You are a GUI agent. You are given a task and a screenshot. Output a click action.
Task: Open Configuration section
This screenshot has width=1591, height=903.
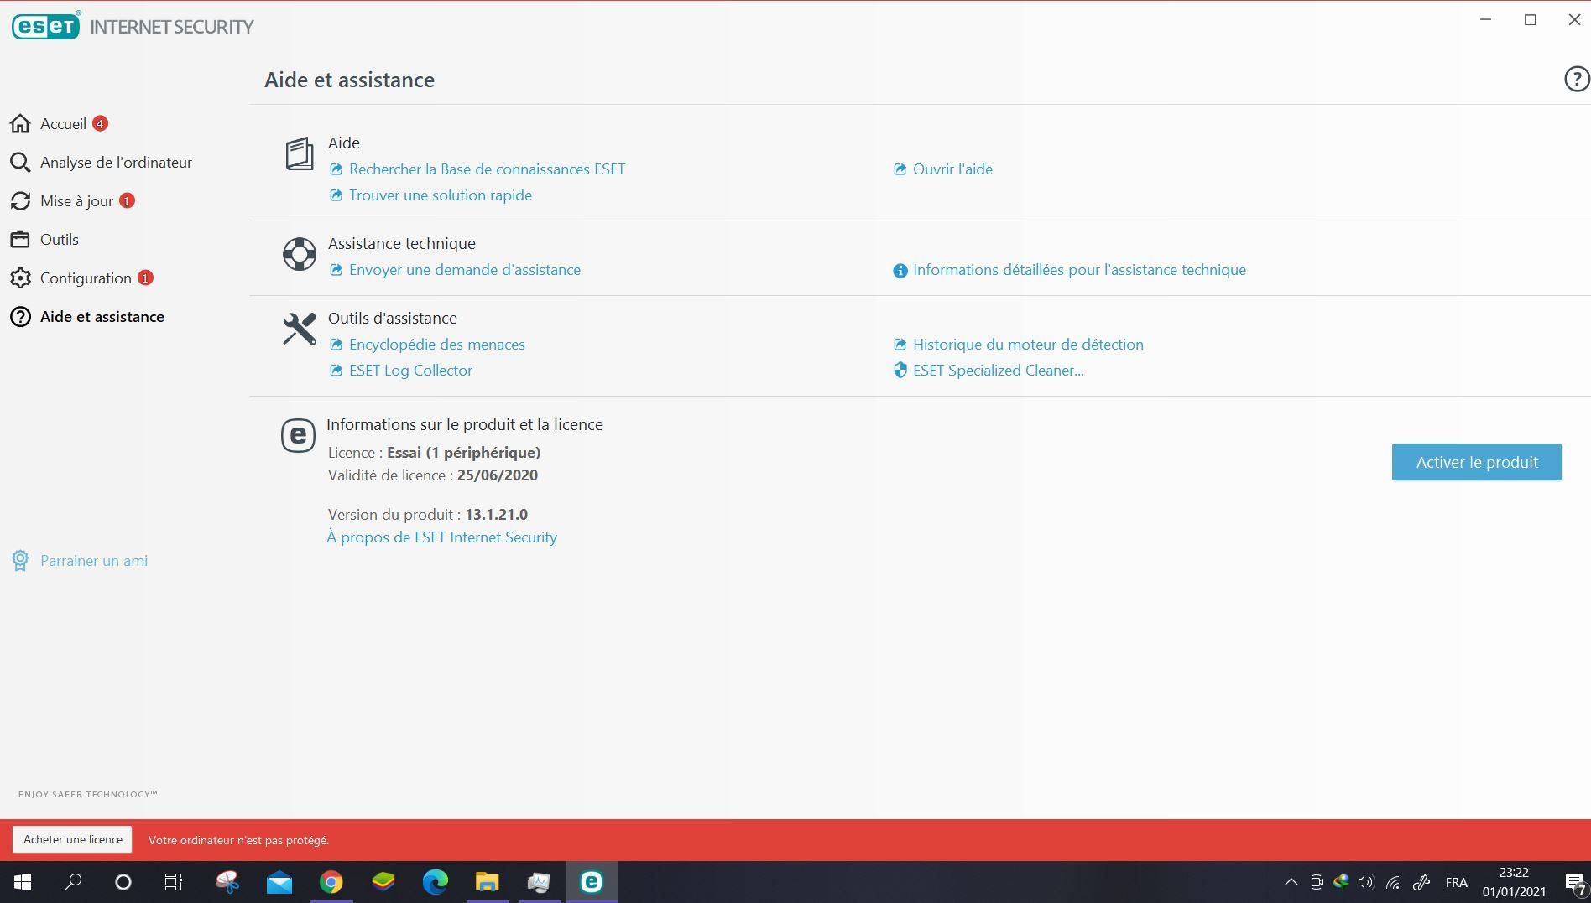pyautogui.click(x=86, y=278)
